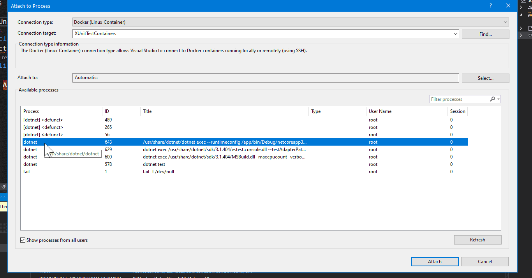Click the Cancel button
This screenshot has height=278, width=532.
[484, 262]
